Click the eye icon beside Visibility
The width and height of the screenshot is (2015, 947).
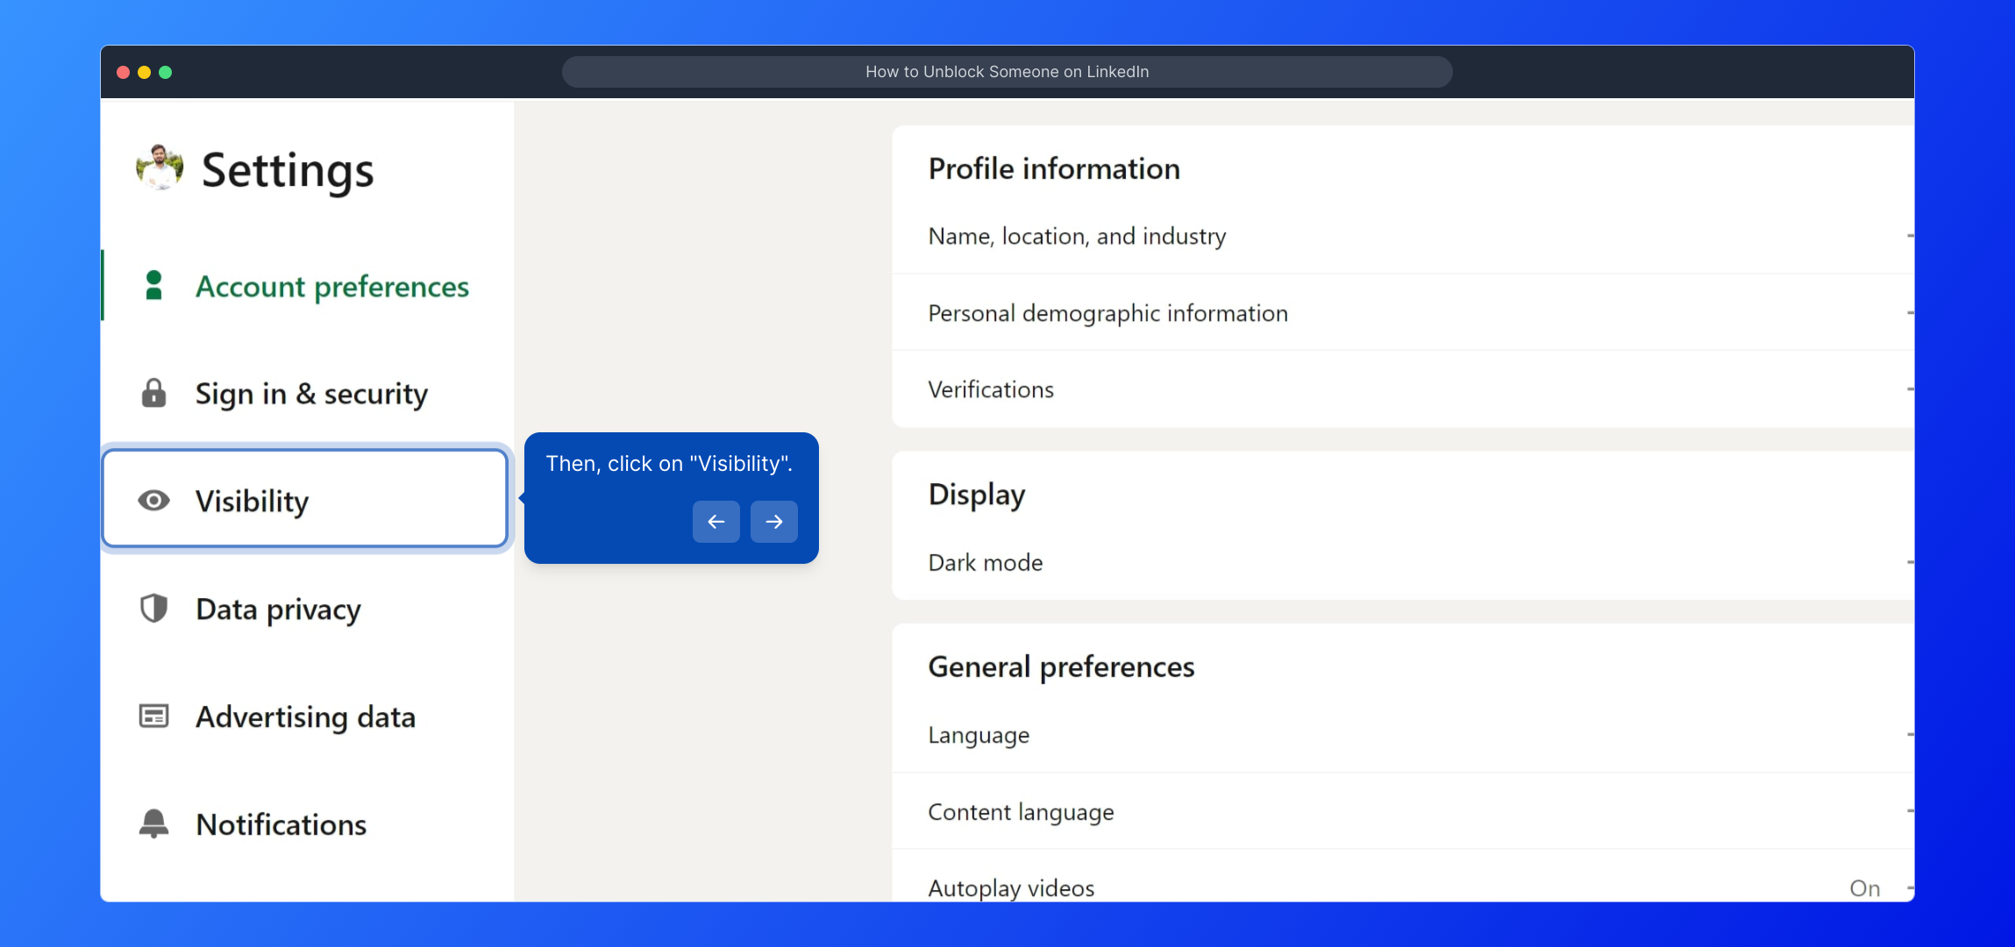(153, 501)
